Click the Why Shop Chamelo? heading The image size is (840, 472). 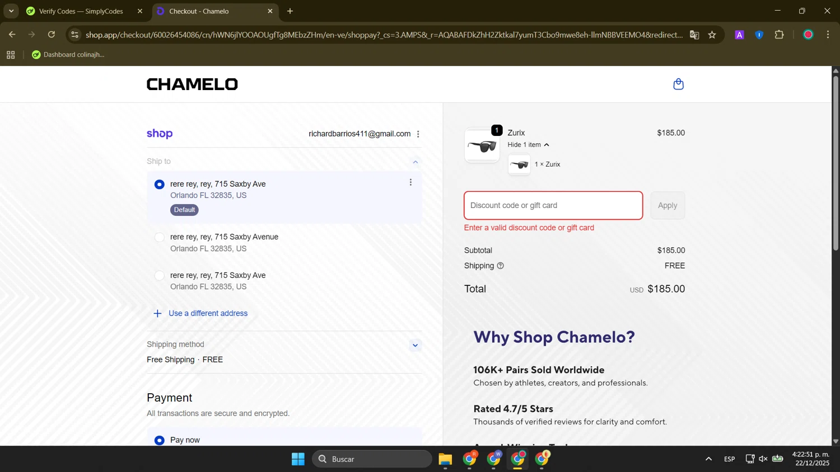tap(554, 337)
